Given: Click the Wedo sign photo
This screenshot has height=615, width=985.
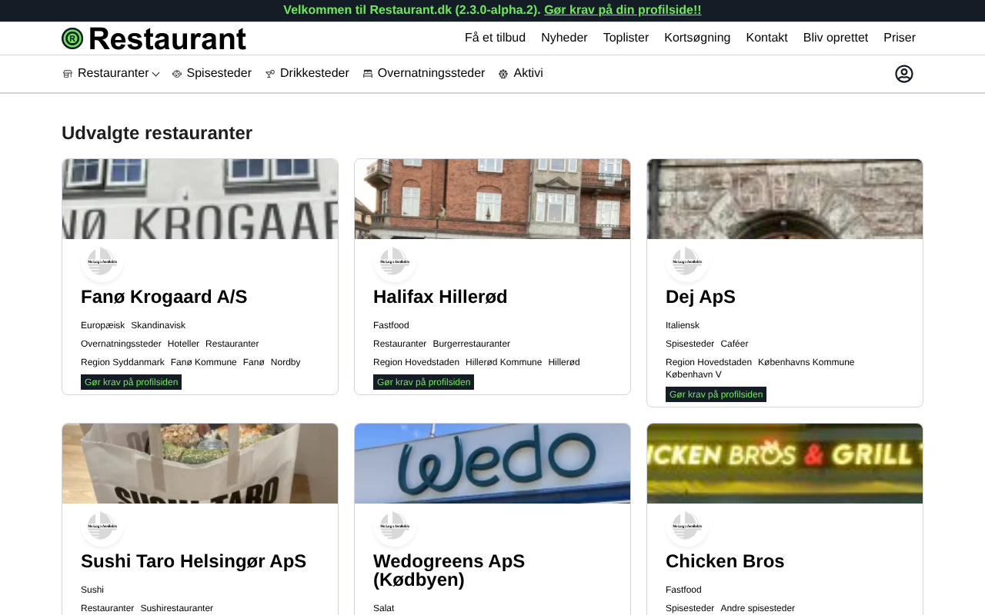Looking at the screenshot, I should (492, 464).
